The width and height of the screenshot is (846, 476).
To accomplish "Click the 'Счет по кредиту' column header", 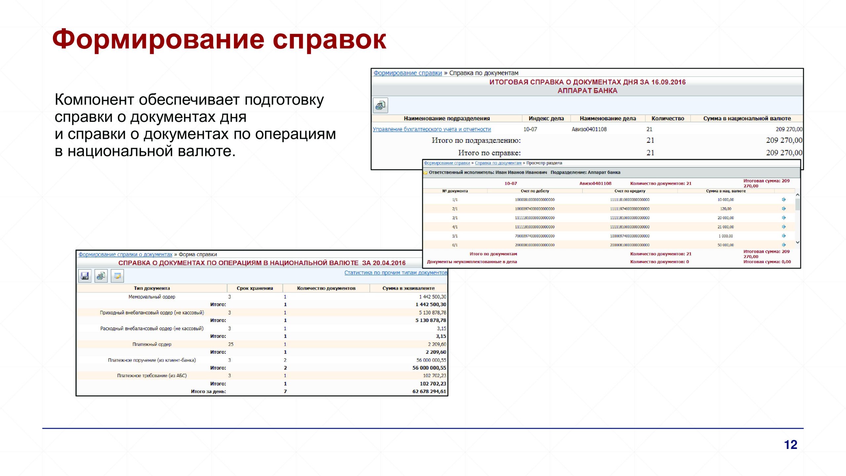I will 630,191.
